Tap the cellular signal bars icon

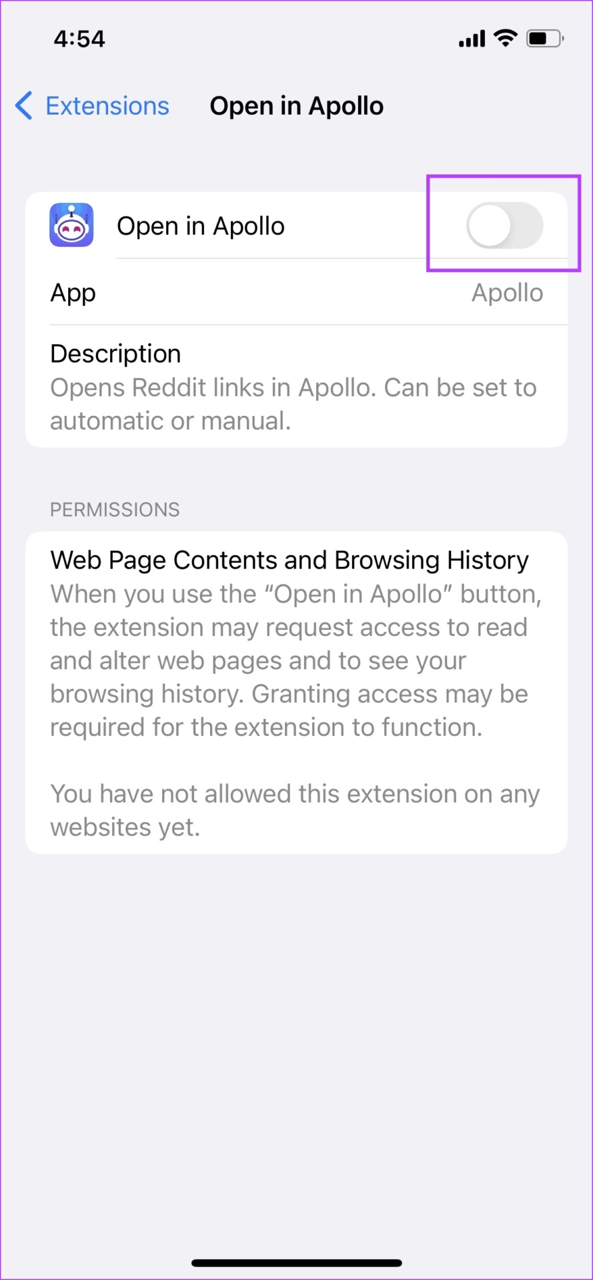(x=472, y=39)
